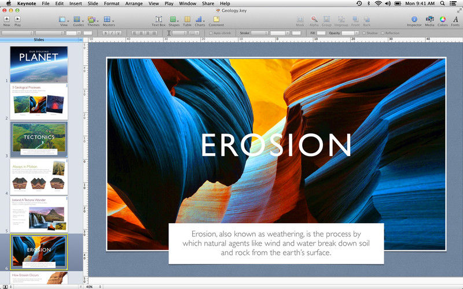Open Spotlight search in menu bar
The height and width of the screenshot is (289, 463).
[442, 3]
